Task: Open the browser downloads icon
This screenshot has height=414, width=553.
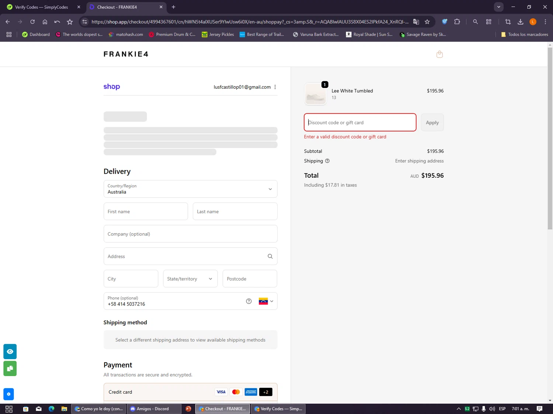Action: point(521,22)
